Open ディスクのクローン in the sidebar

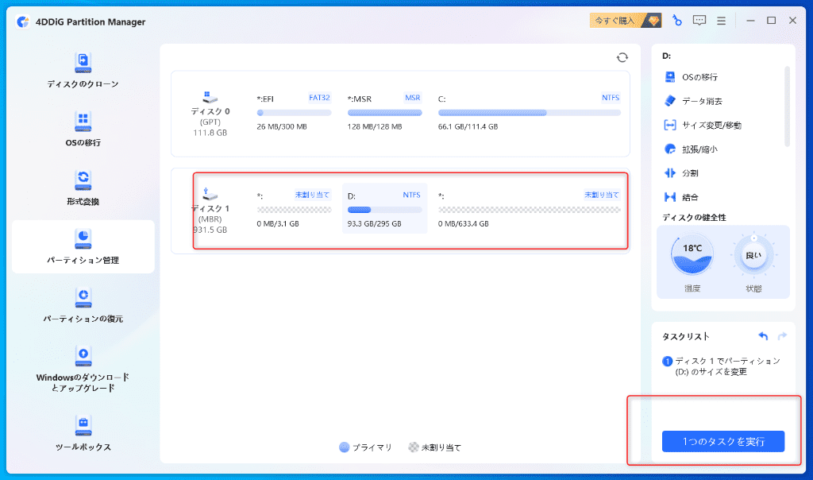[x=83, y=71]
